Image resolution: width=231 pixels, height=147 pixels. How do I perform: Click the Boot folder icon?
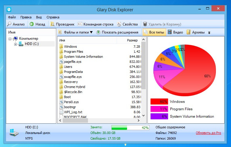point(61,97)
